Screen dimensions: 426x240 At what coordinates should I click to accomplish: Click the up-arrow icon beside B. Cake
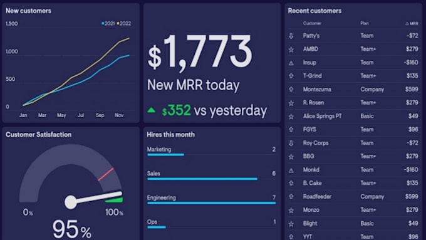click(291, 183)
